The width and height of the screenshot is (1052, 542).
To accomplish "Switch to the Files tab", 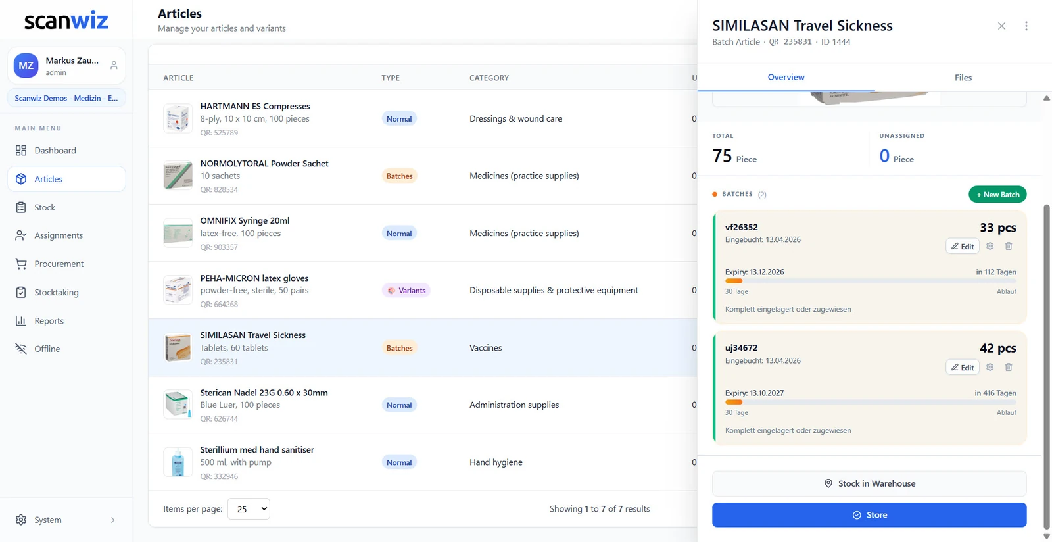I will [x=963, y=78].
